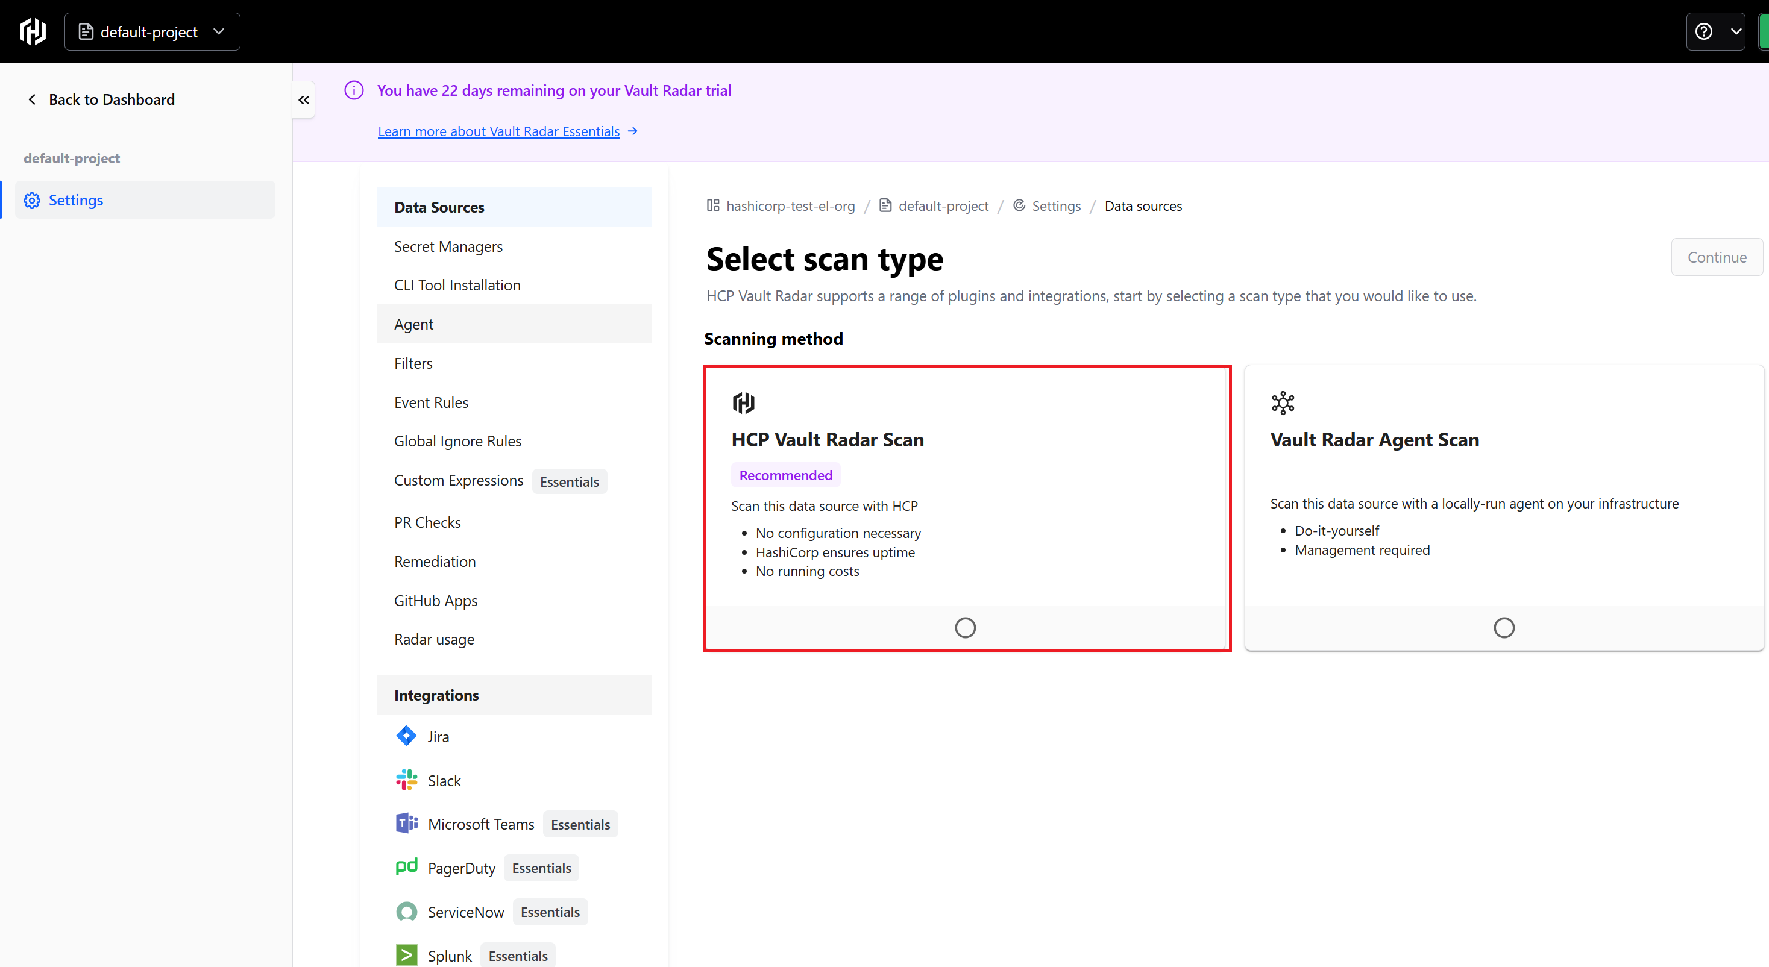The height and width of the screenshot is (967, 1769).
Task: Select the HCP Vault Radar Scan radio button
Action: click(965, 627)
